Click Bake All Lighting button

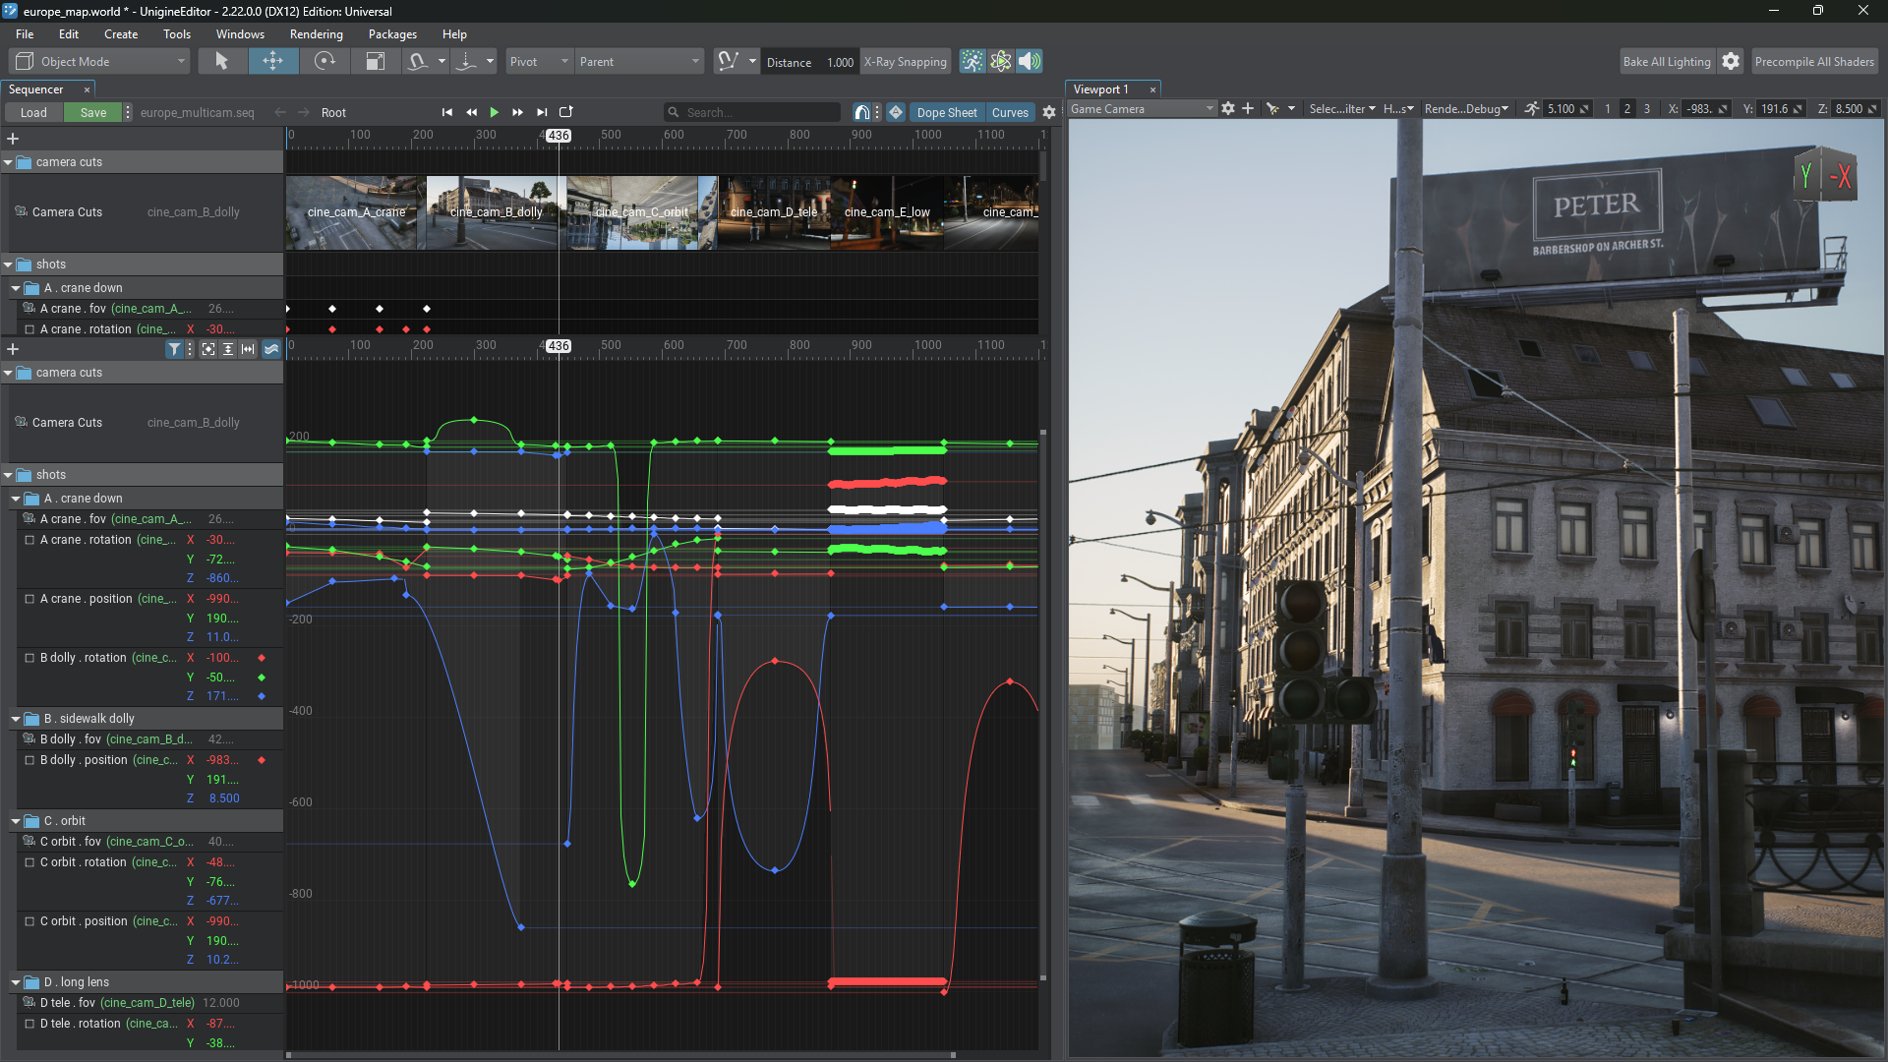point(1667,61)
